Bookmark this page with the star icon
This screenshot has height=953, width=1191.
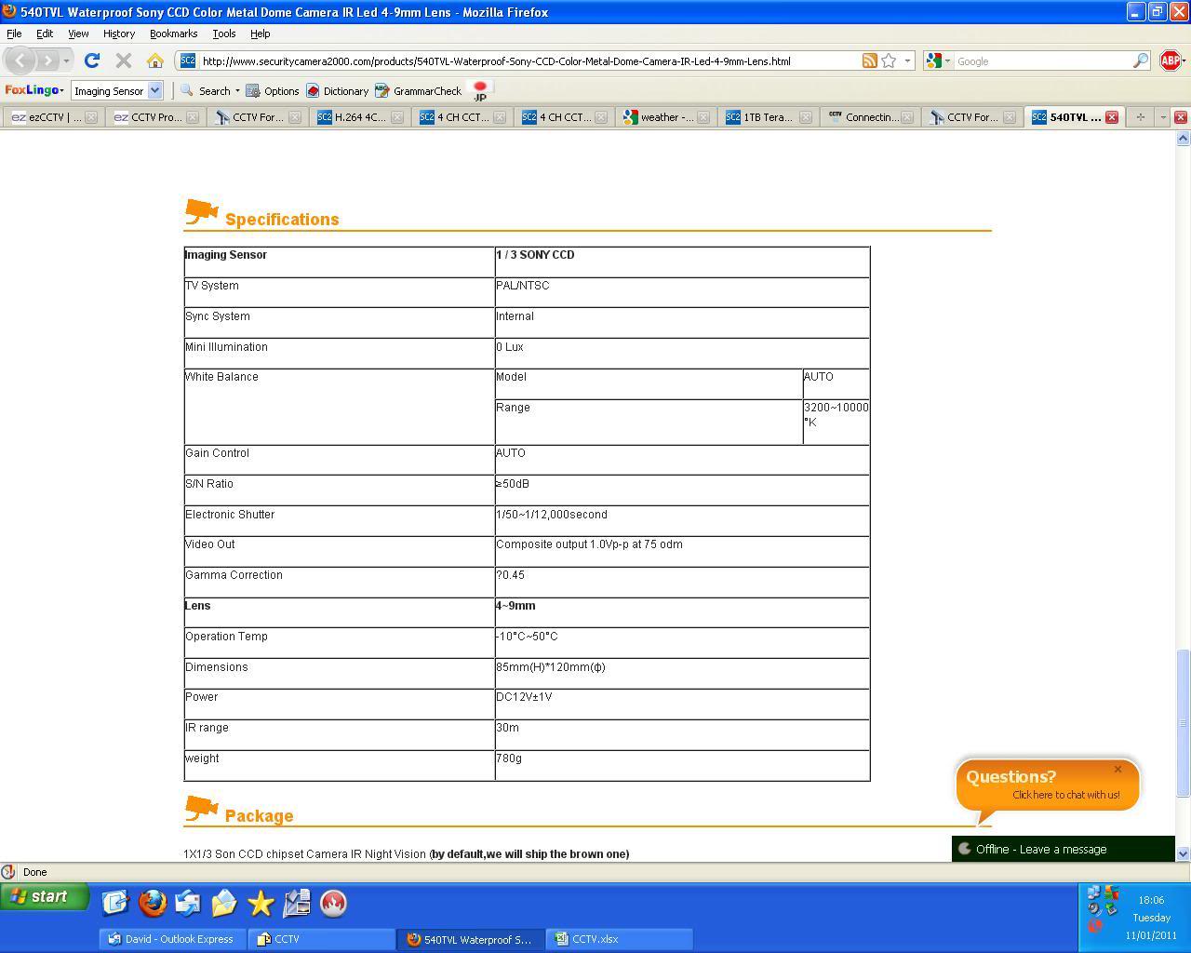point(889,60)
